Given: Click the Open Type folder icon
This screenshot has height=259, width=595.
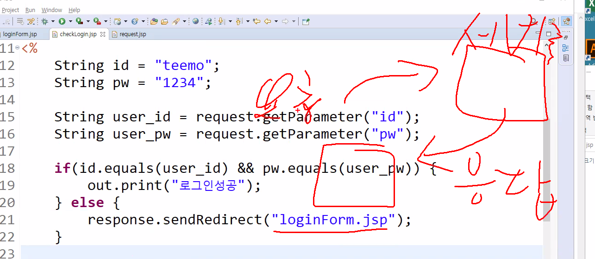Looking at the screenshot, I should pyautogui.click(x=154, y=21).
